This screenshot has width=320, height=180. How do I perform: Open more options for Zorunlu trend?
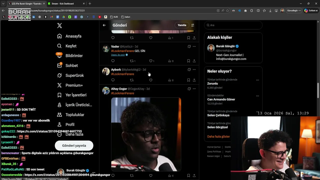[x=257, y=80]
